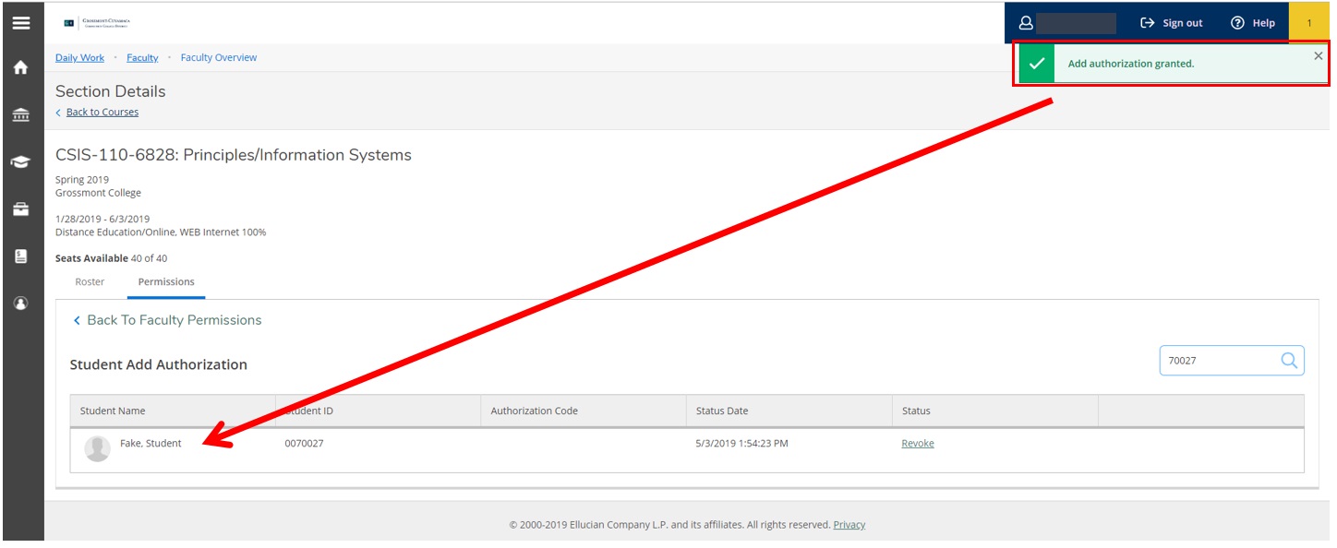
Task: Click the profile icon in the top bar
Action: (1024, 22)
